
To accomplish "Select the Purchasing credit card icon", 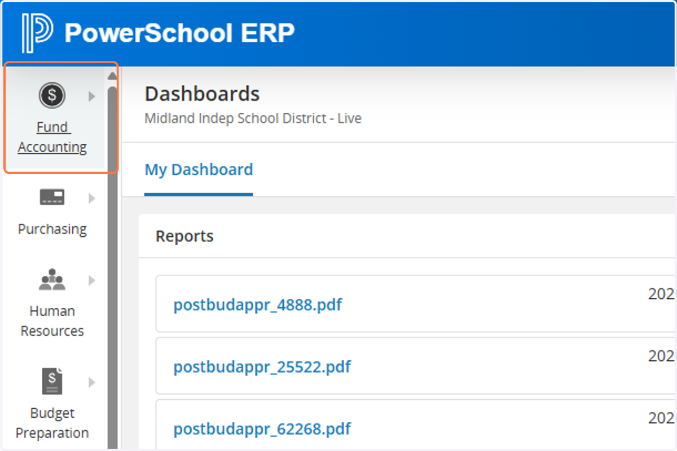I will click(x=52, y=197).
